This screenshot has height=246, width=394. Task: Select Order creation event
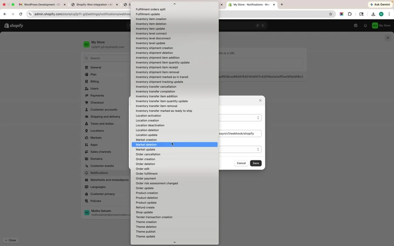[175, 159]
